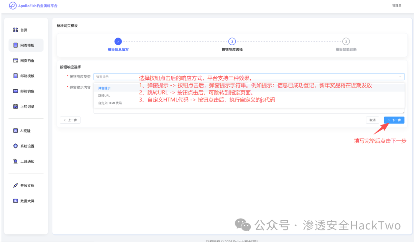
Task: Open 网页钓鱼 from the sidebar icon
Action: point(15,60)
